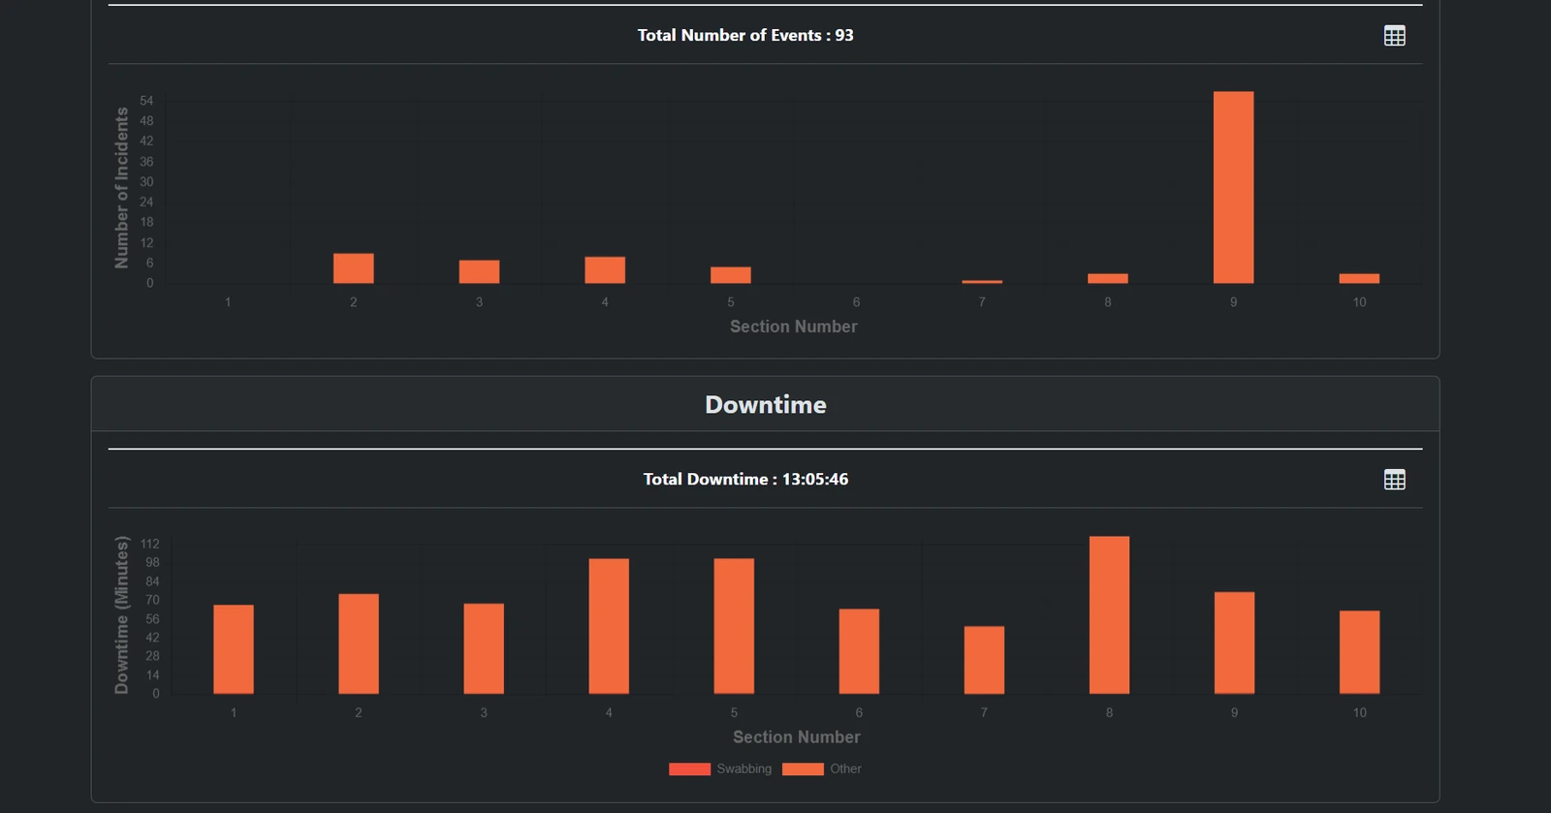Click the Other legend label
This screenshot has width=1551, height=813.
coord(845,769)
